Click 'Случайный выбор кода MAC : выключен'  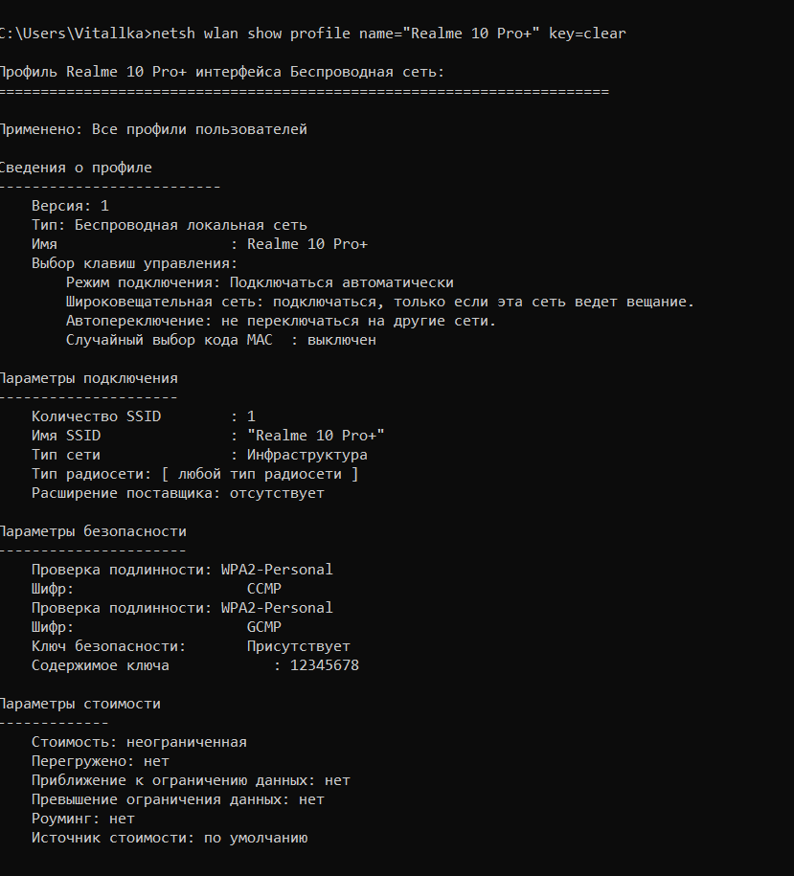(221, 340)
